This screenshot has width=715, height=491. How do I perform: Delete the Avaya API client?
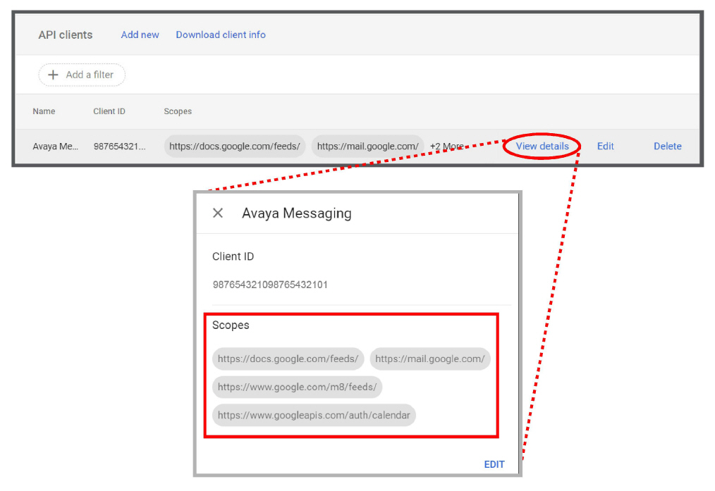(668, 147)
